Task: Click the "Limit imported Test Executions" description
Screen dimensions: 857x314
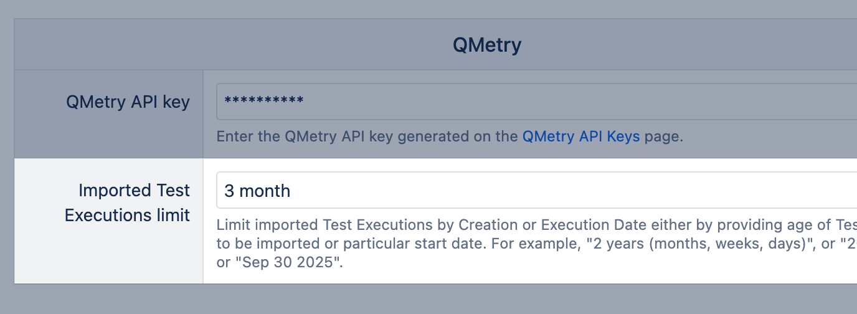Action: 324,225
